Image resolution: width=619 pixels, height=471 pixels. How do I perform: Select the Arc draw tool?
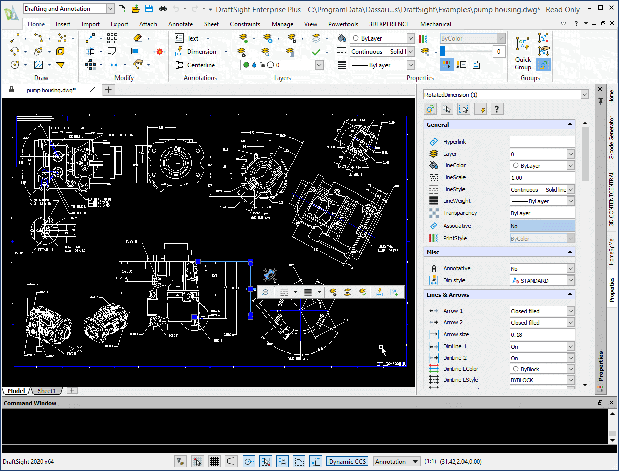15,51
